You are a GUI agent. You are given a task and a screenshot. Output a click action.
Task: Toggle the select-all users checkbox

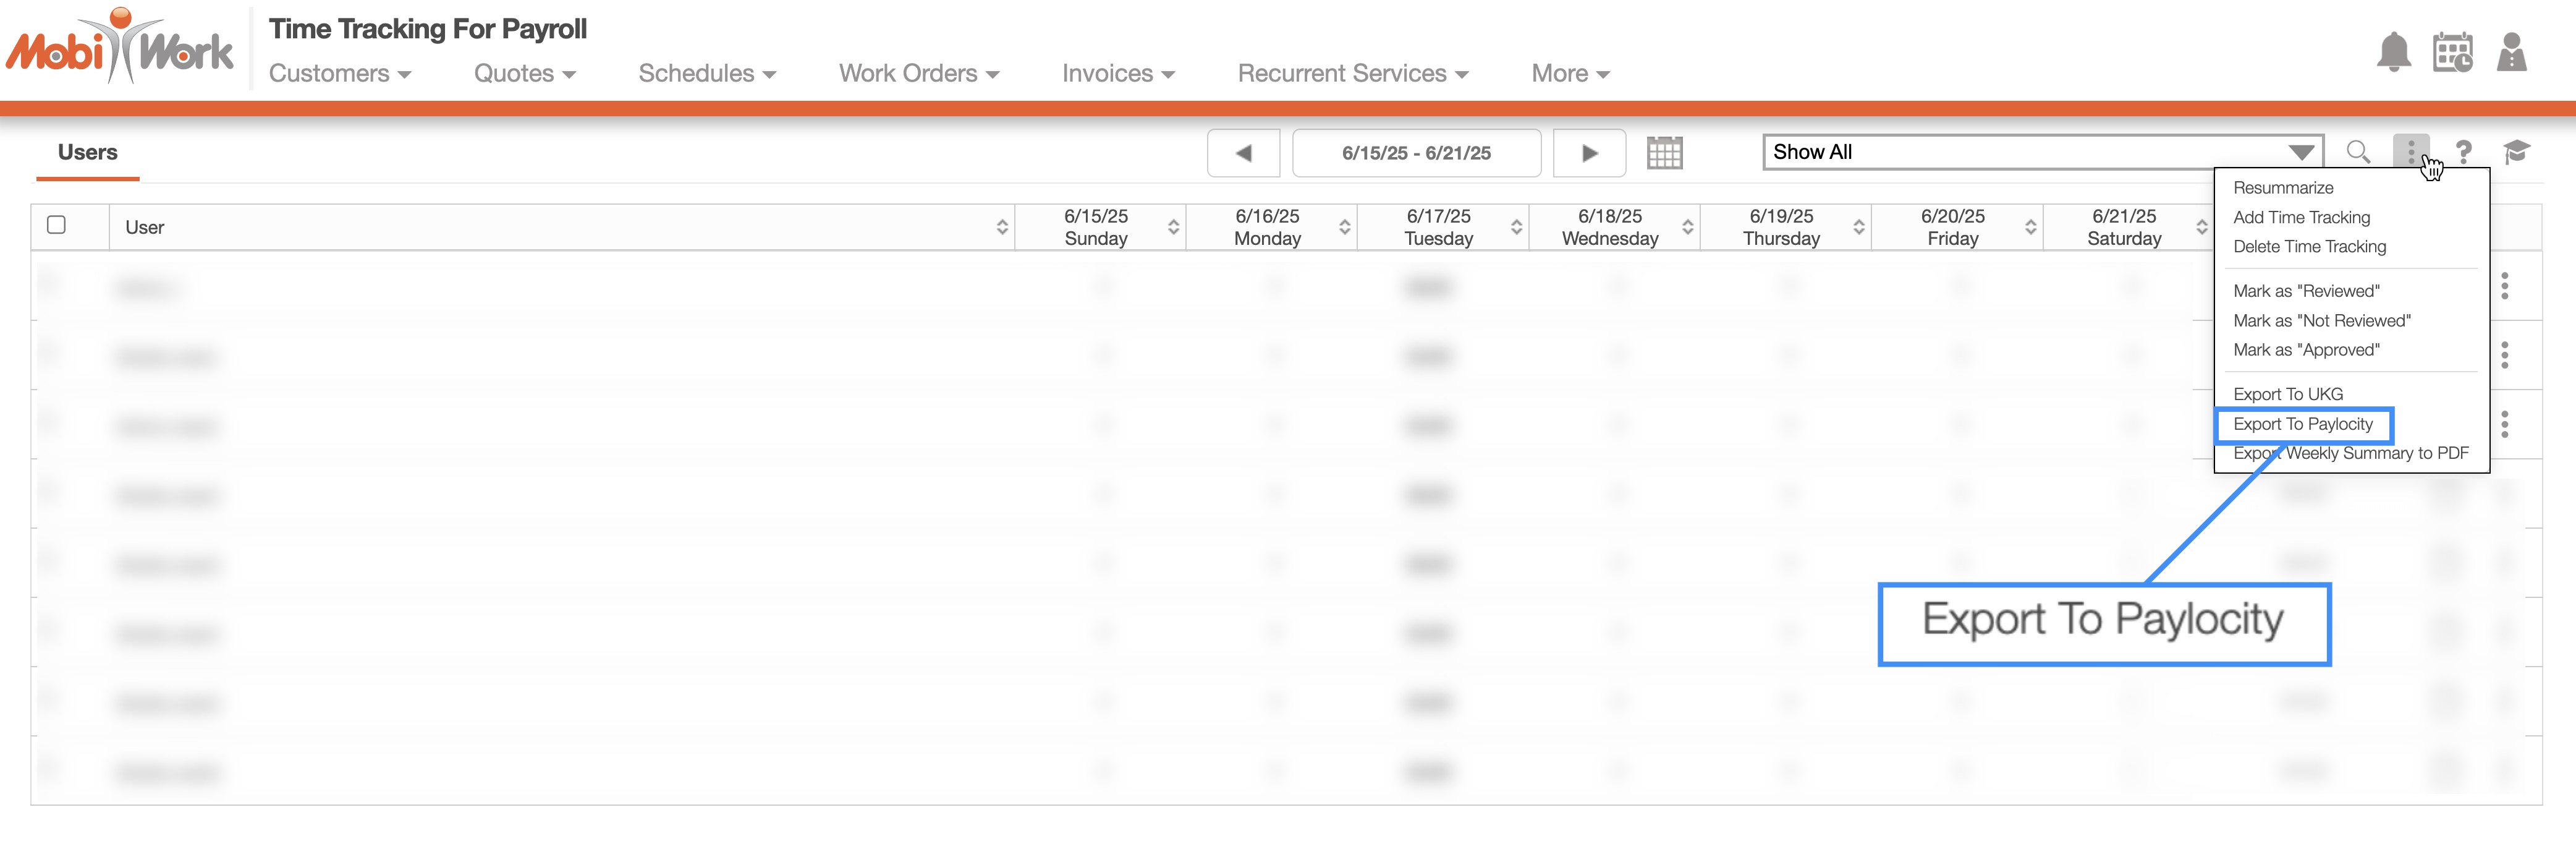click(x=57, y=225)
